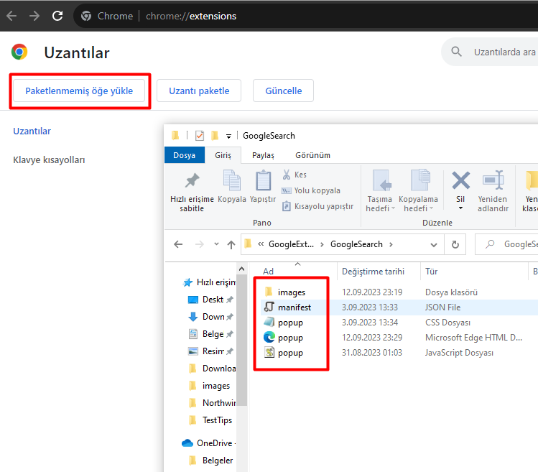Open the Chrome site info icon in address bar

(86, 16)
